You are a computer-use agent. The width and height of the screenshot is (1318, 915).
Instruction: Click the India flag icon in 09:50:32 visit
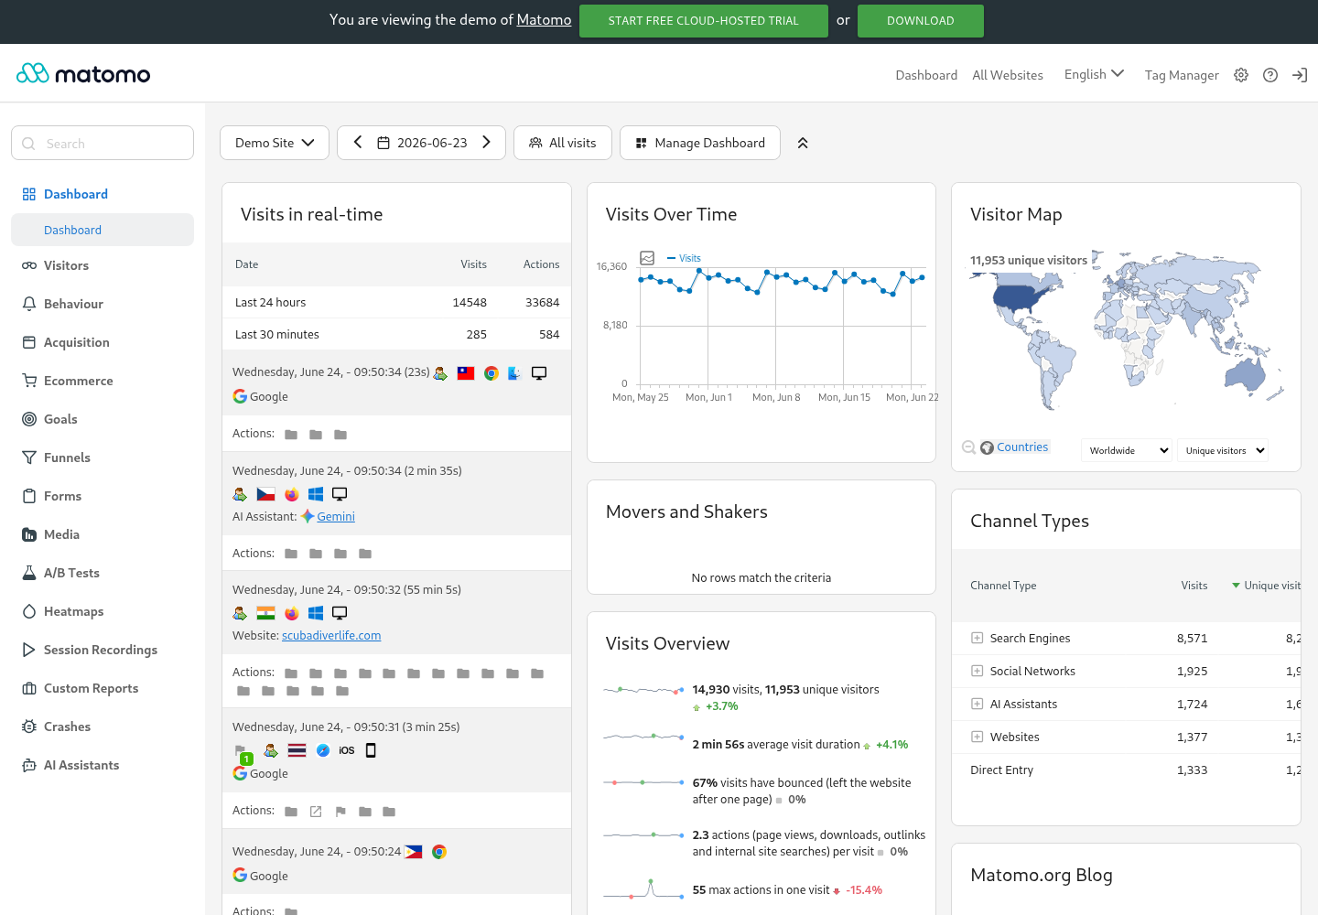coord(265,613)
